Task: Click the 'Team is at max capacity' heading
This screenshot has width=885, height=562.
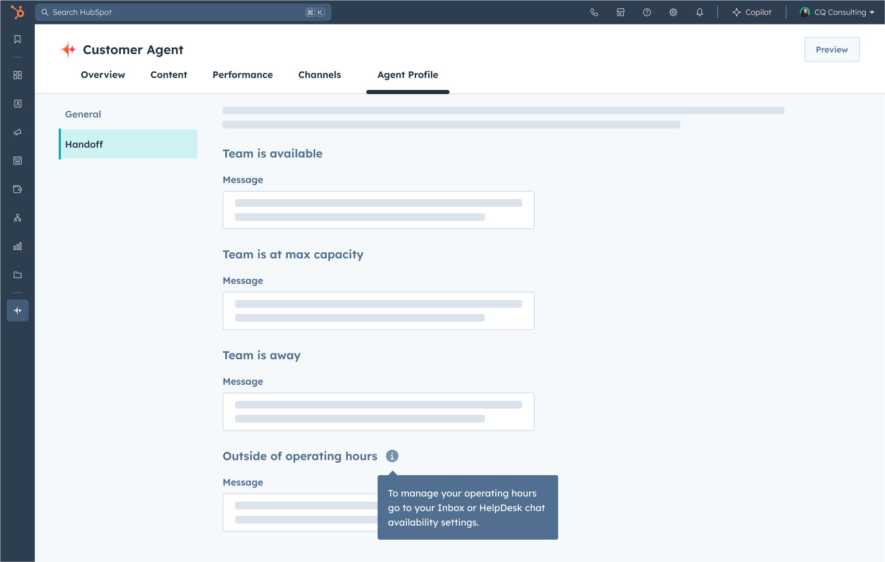Action: pos(293,254)
